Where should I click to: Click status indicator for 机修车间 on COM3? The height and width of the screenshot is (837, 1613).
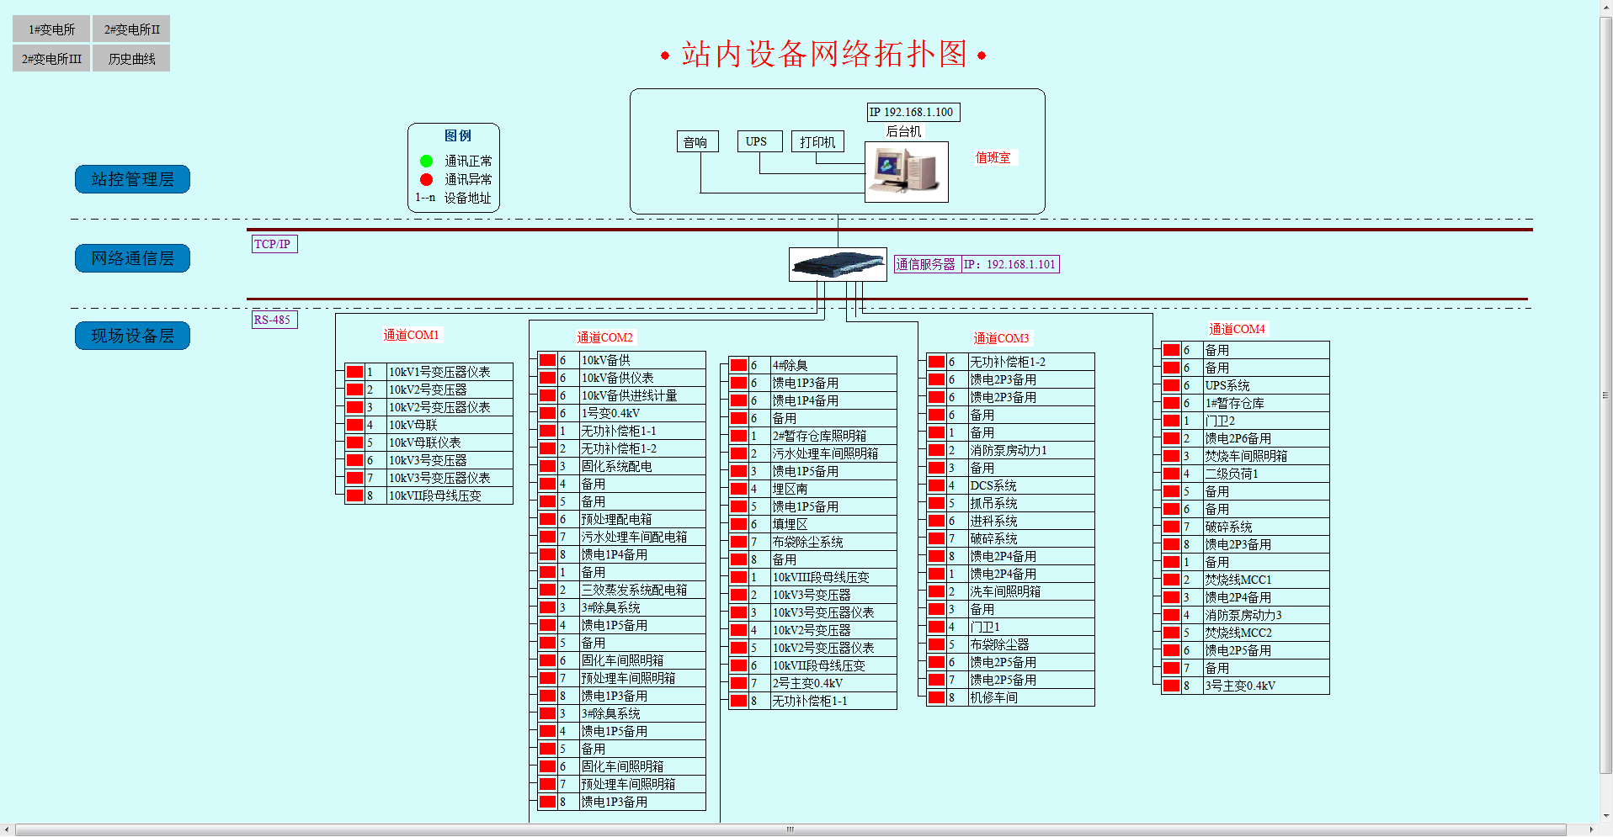pyautogui.click(x=937, y=697)
